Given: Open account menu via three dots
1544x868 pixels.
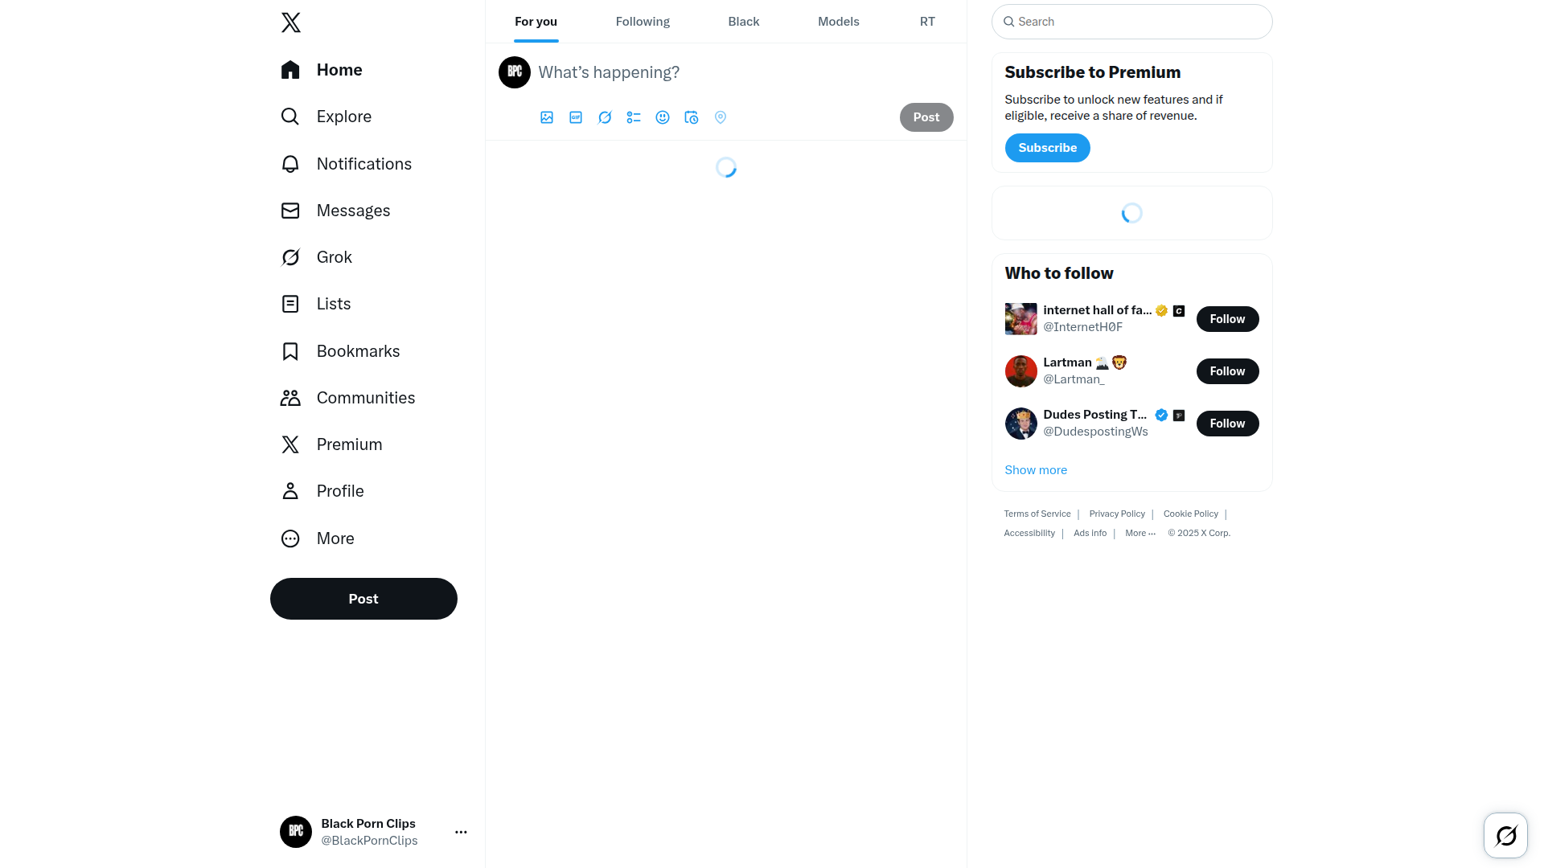Looking at the screenshot, I should [x=461, y=832].
